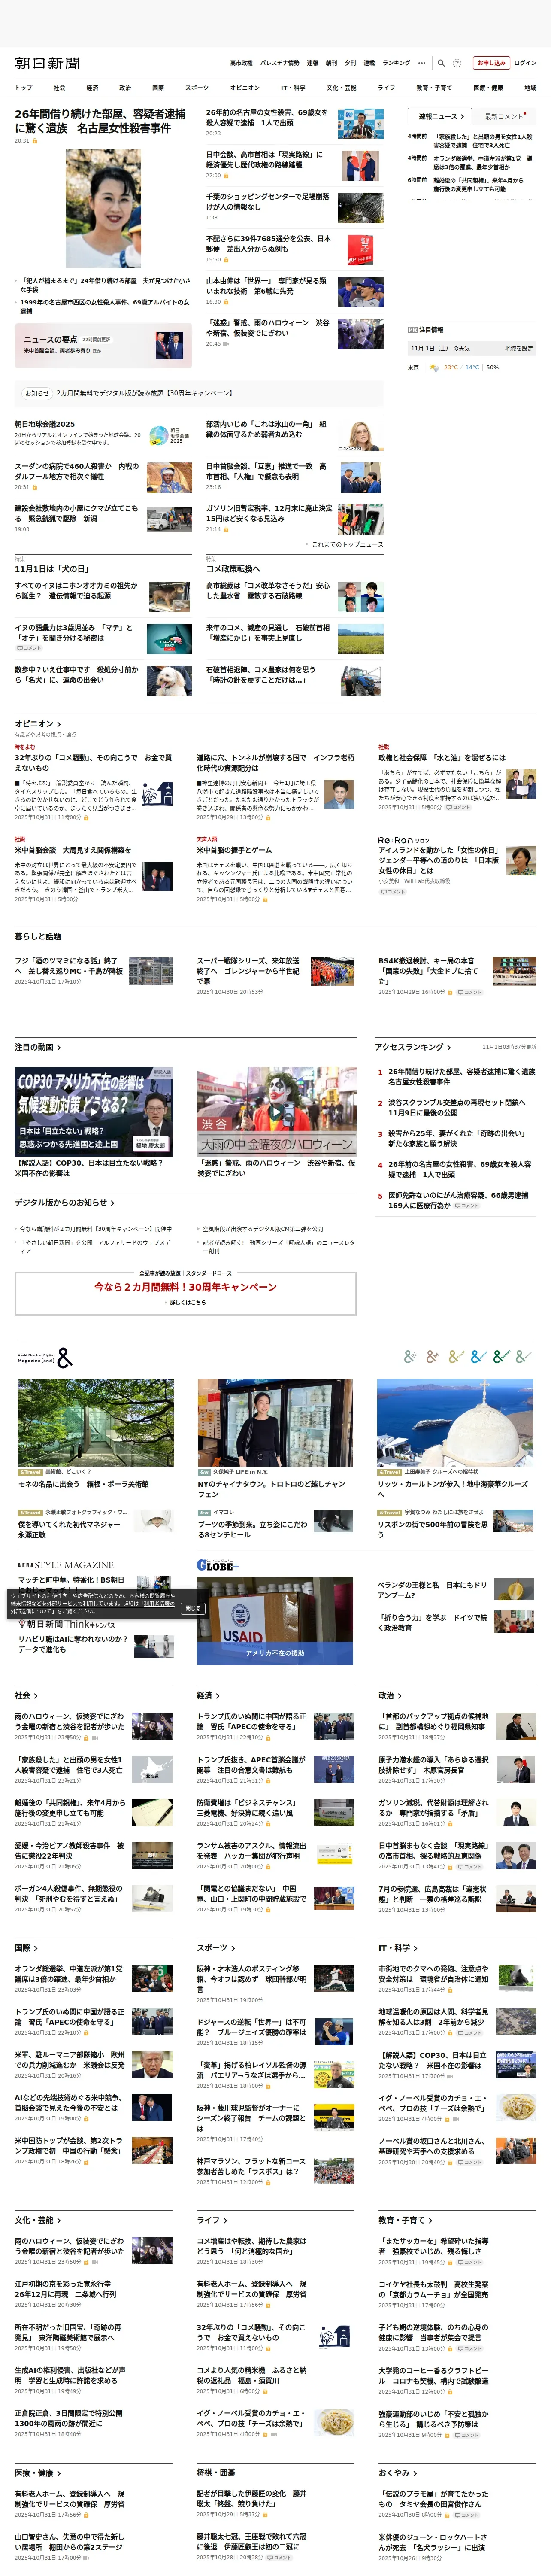Expand the 国際 section heading

tap(26, 1948)
